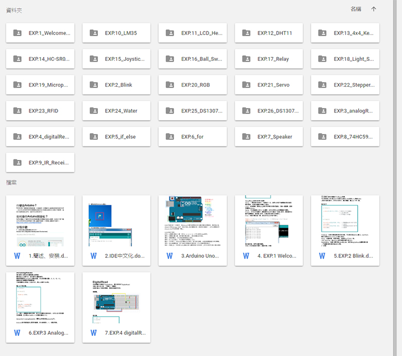Click the Word icon for 1.簡述、安裝 document
Viewport: 402px width, 356px height.
(18, 255)
